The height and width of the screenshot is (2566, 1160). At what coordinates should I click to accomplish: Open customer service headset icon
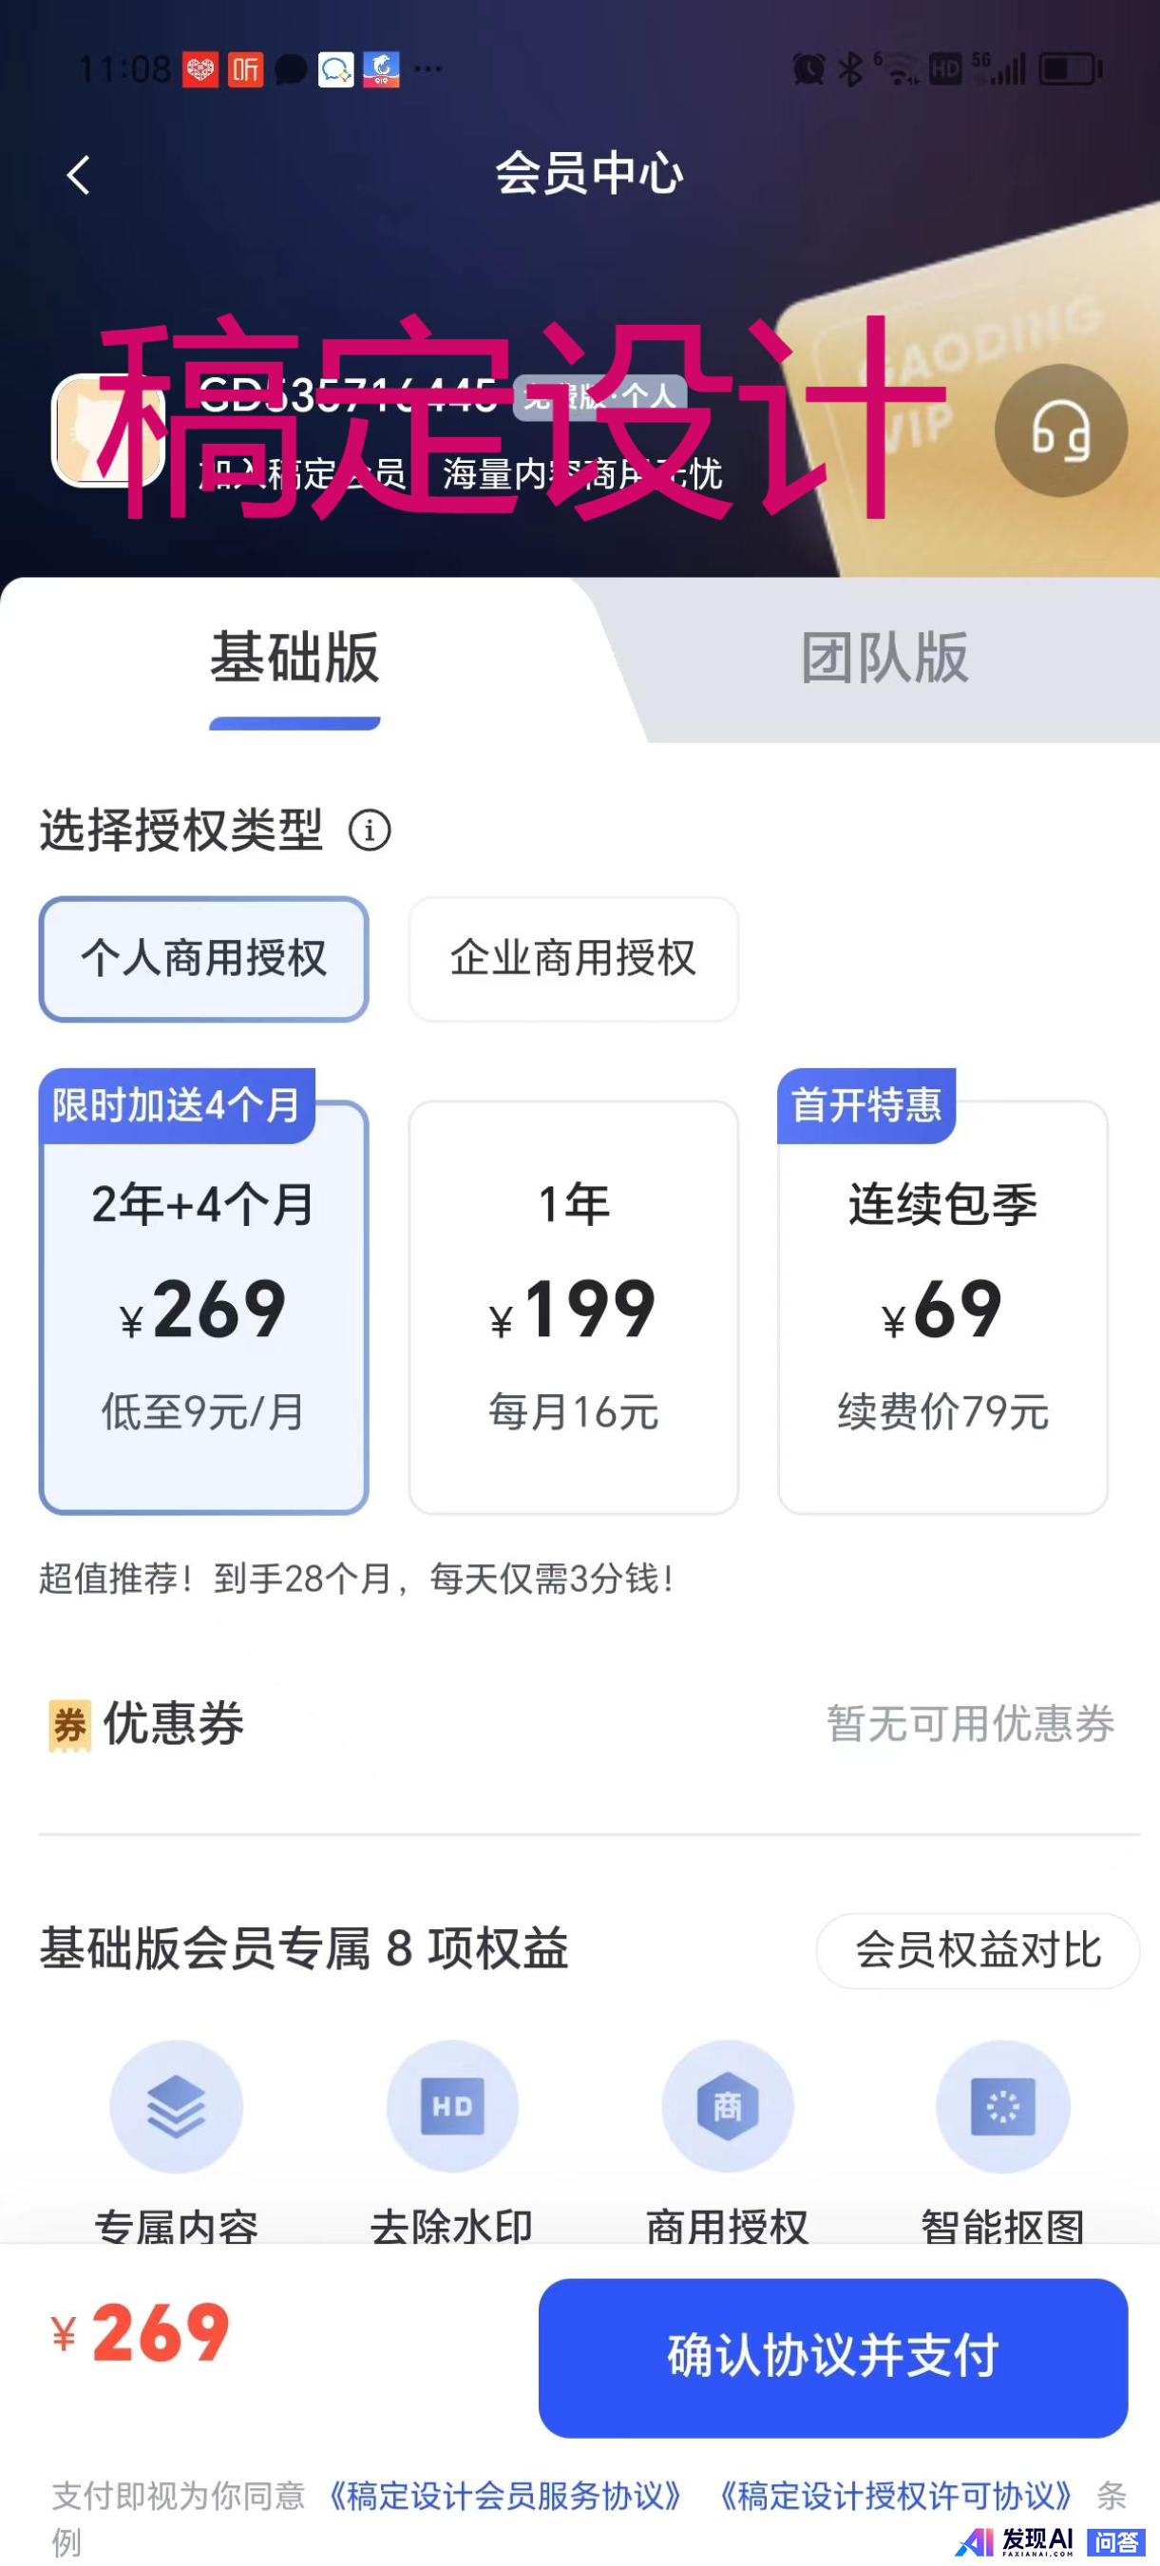click(x=1060, y=431)
